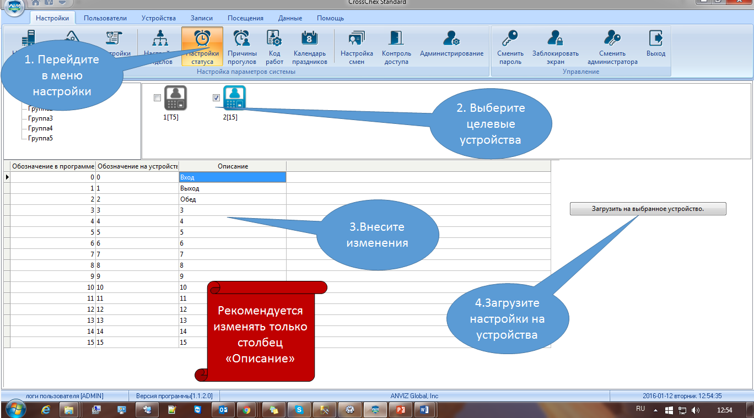Open the Настройки статуса tool
This screenshot has height=418, width=754.
point(202,47)
